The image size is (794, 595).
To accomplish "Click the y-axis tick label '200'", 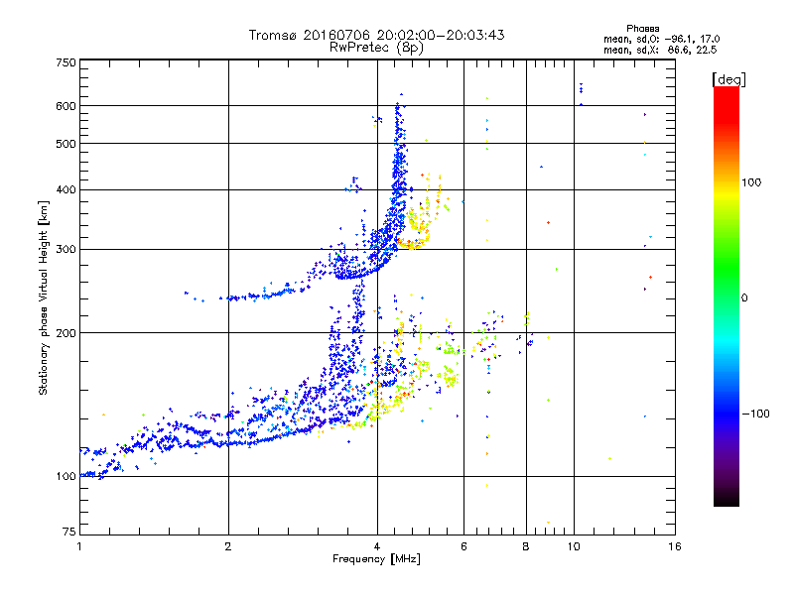I will pyautogui.click(x=66, y=333).
